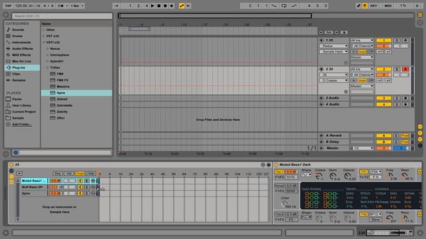Select the Plug-ins category
426x239 pixels.
coord(22,68)
